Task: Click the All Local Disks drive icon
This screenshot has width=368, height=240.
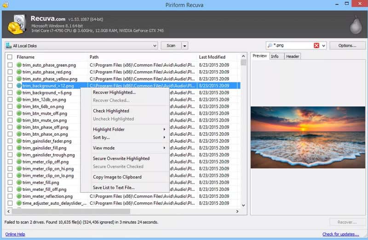Action: point(9,45)
